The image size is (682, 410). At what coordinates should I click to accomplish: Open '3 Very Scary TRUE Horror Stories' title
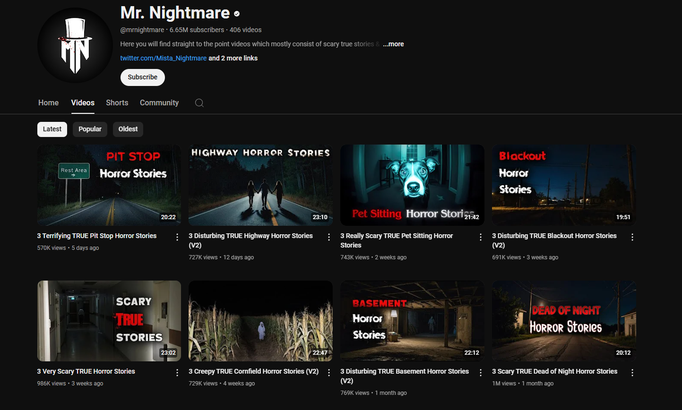point(86,371)
